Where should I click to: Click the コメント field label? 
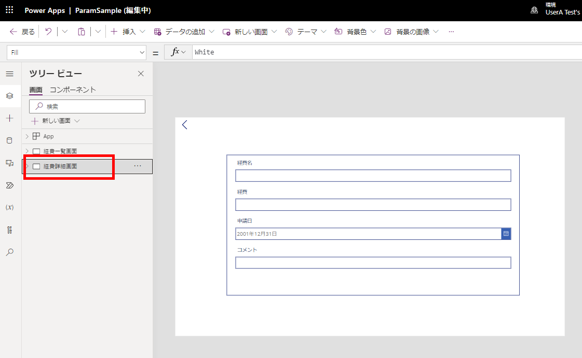tap(247, 250)
